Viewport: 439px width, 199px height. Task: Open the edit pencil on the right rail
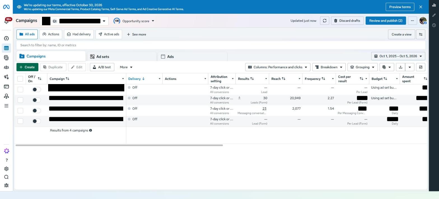click(x=434, y=15)
